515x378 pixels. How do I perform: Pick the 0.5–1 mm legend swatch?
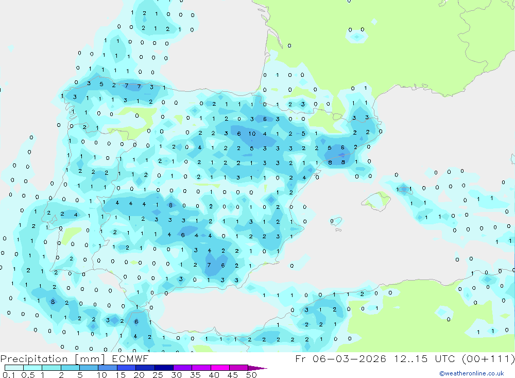[32, 368]
